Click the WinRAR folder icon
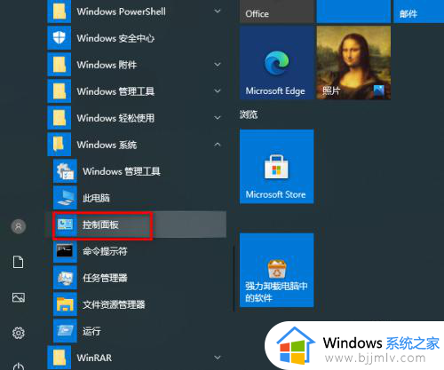This screenshot has height=370, width=444. click(x=59, y=358)
